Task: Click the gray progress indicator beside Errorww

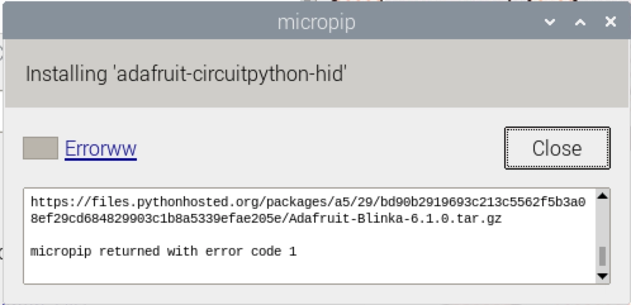Action: click(x=41, y=148)
